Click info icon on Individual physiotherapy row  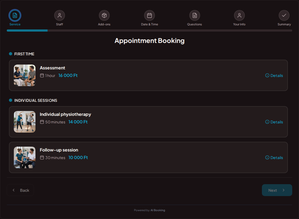pyautogui.click(x=267, y=122)
